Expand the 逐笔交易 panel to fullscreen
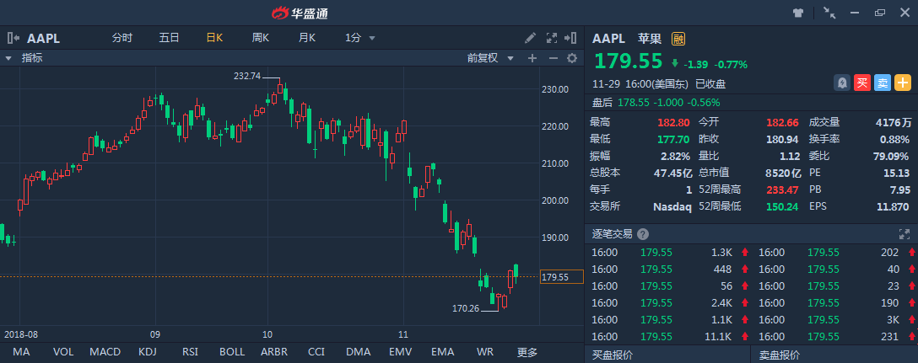Viewport: 918px width, 363px height. pos(905,234)
